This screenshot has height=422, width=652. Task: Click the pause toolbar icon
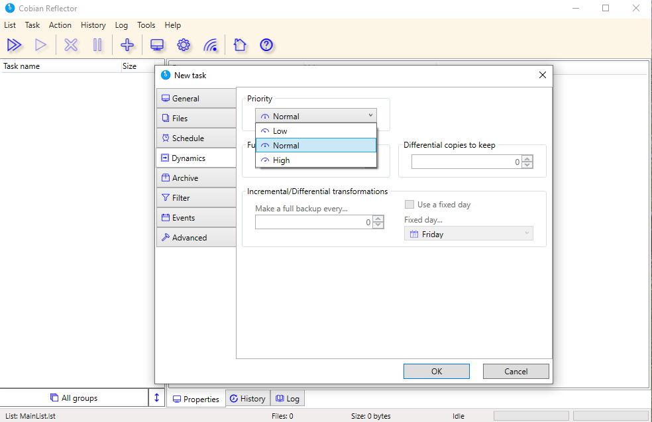(x=97, y=45)
